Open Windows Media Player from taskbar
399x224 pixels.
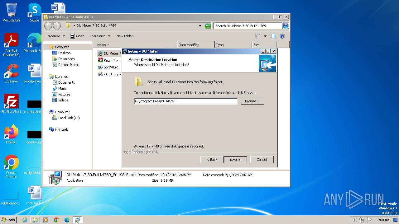coord(46,220)
